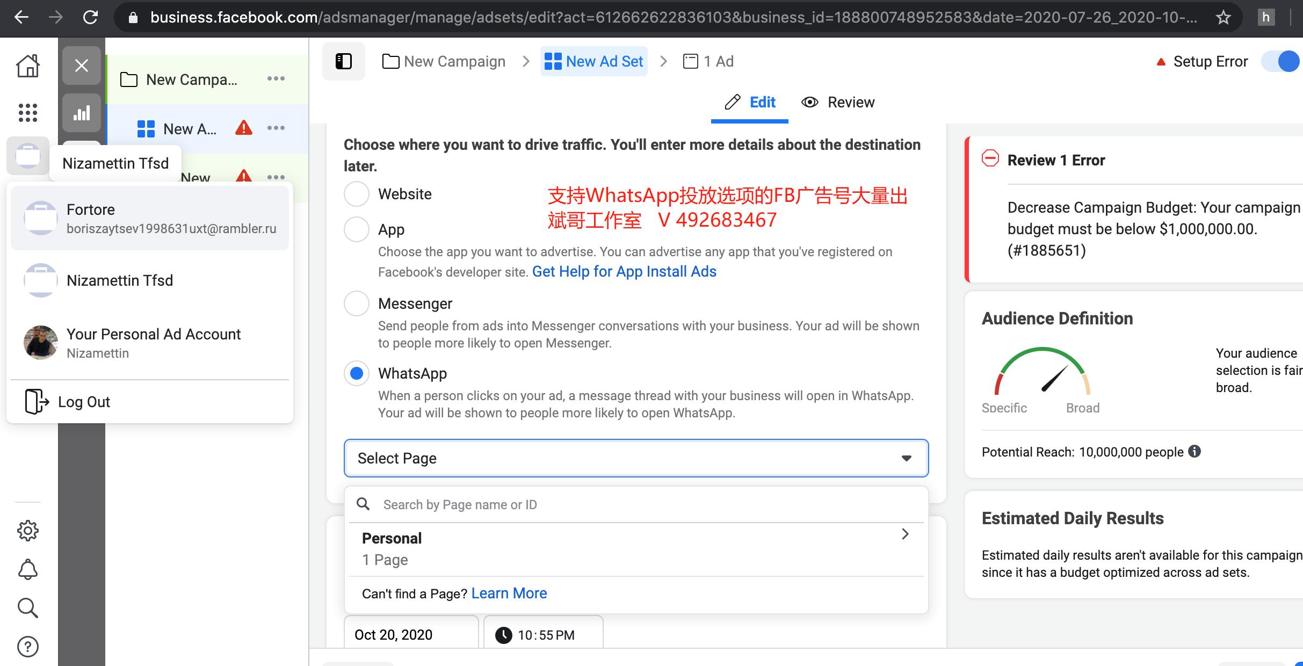
Task: Toggle the side panel collapse icon
Action: 344,61
